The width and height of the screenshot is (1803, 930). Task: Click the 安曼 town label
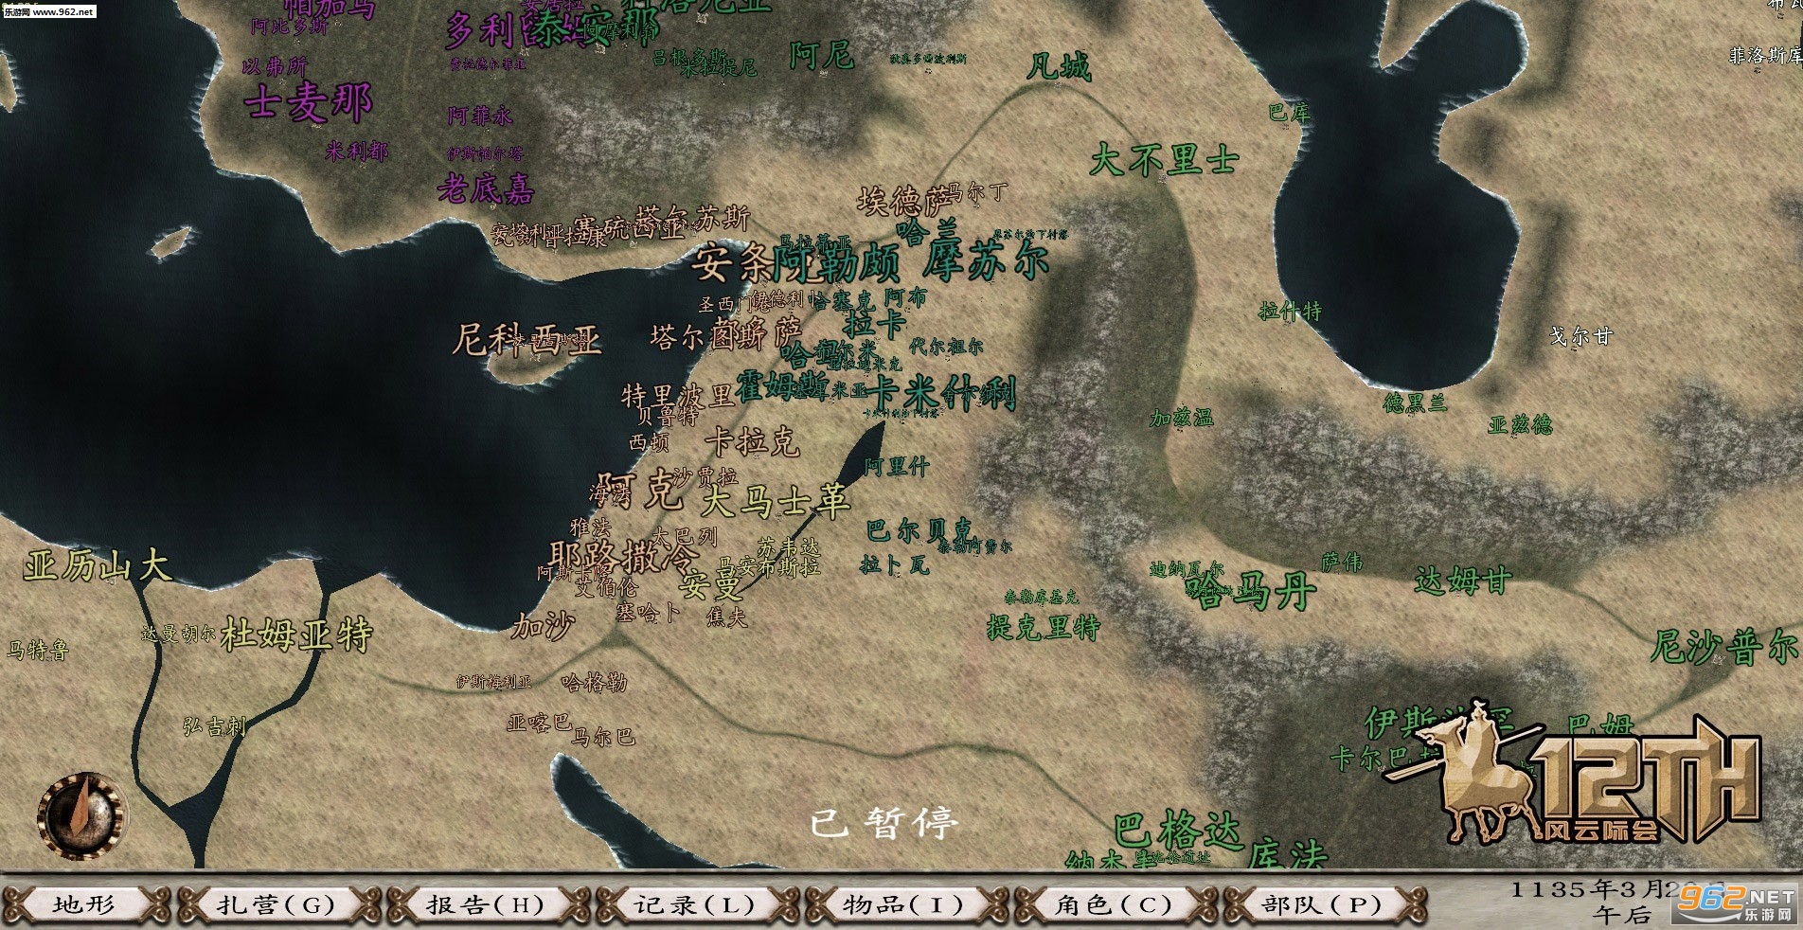(x=711, y=585)
